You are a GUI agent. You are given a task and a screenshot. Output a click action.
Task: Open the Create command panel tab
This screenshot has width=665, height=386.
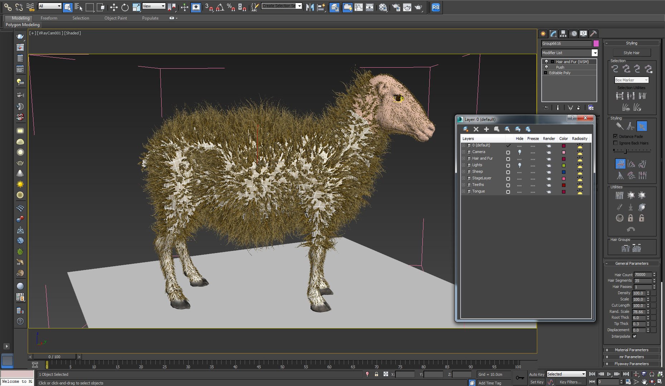click(543, 34)
